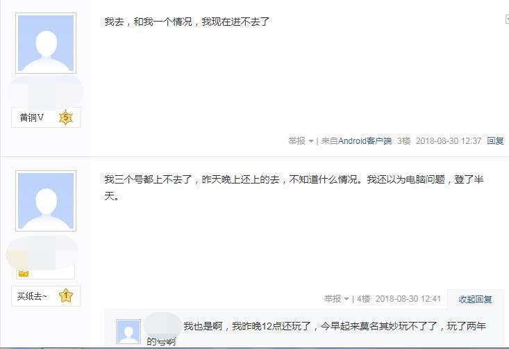Click the small icon at top-right edge

pyautogui.click(x=507, y=19)
